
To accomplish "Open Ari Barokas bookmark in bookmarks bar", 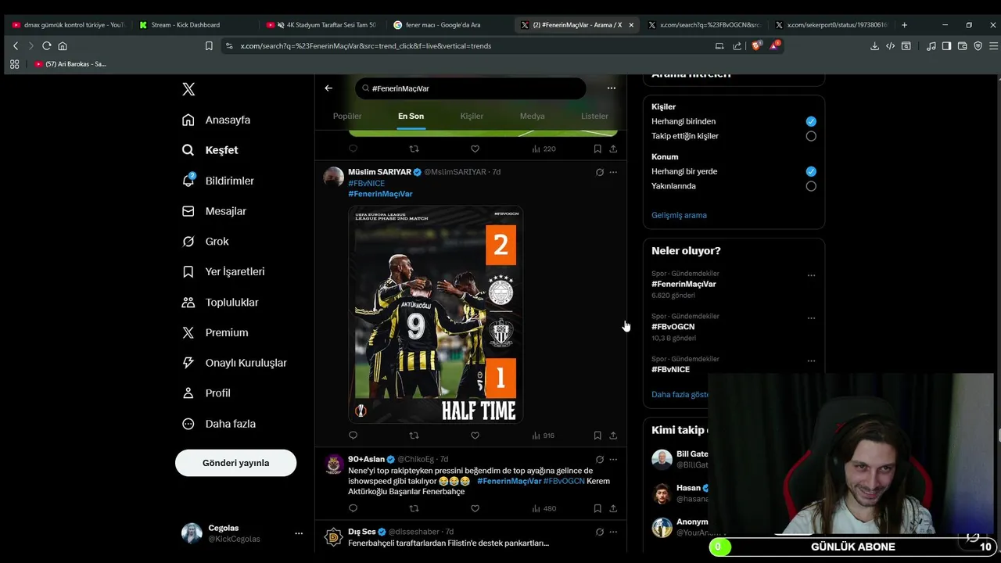I will (70, 64).
